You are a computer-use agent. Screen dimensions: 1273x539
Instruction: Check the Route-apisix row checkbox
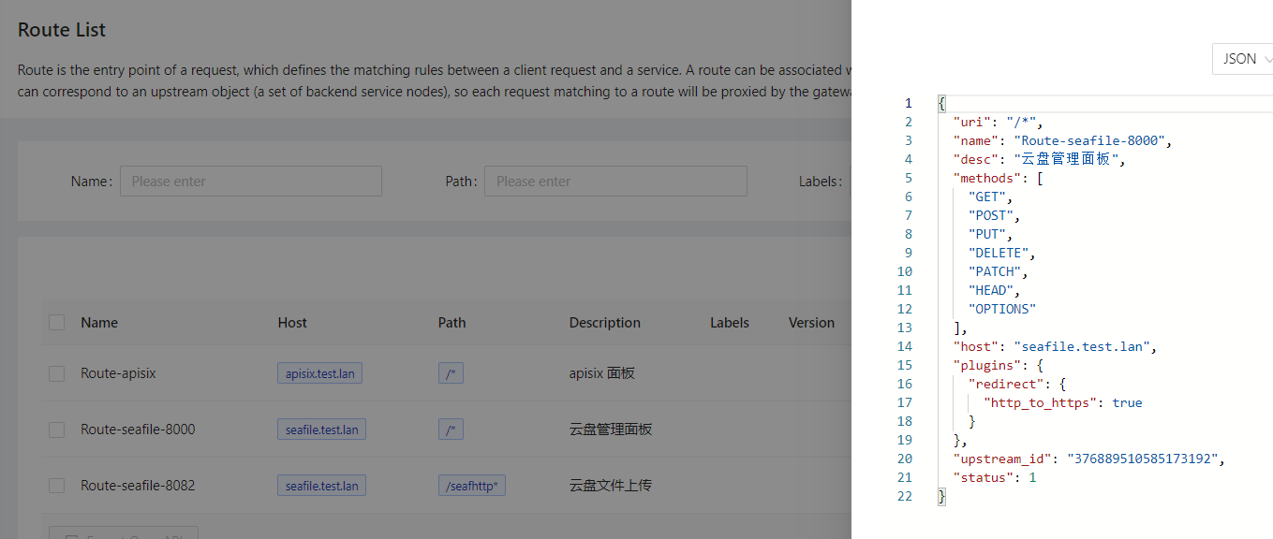click(x=57, y=373)
